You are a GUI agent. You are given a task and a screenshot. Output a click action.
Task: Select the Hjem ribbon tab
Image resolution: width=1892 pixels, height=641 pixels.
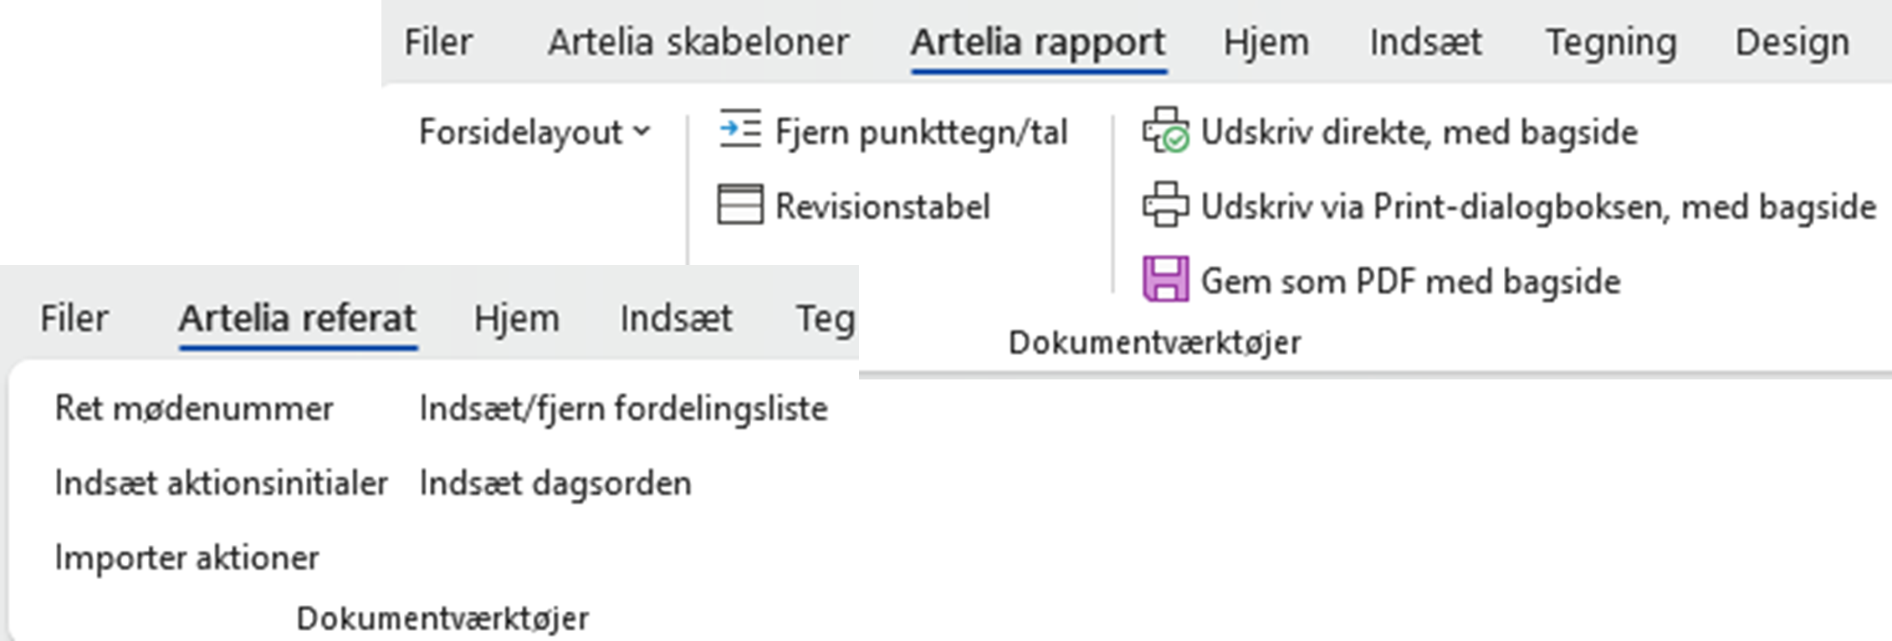(x=1266, y=42)
